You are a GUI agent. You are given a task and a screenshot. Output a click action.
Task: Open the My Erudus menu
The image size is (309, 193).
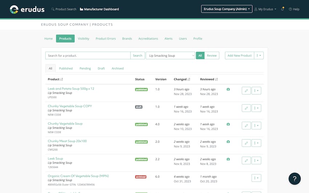tap(265, 9)
